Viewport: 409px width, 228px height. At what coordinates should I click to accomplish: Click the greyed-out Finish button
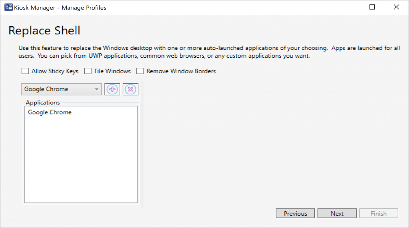tap(379, 213)
